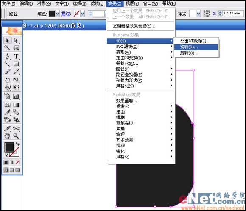The image size is (246, 211).
Task: Open the 样式 style dropdown arrow
Action: (198, 14)
